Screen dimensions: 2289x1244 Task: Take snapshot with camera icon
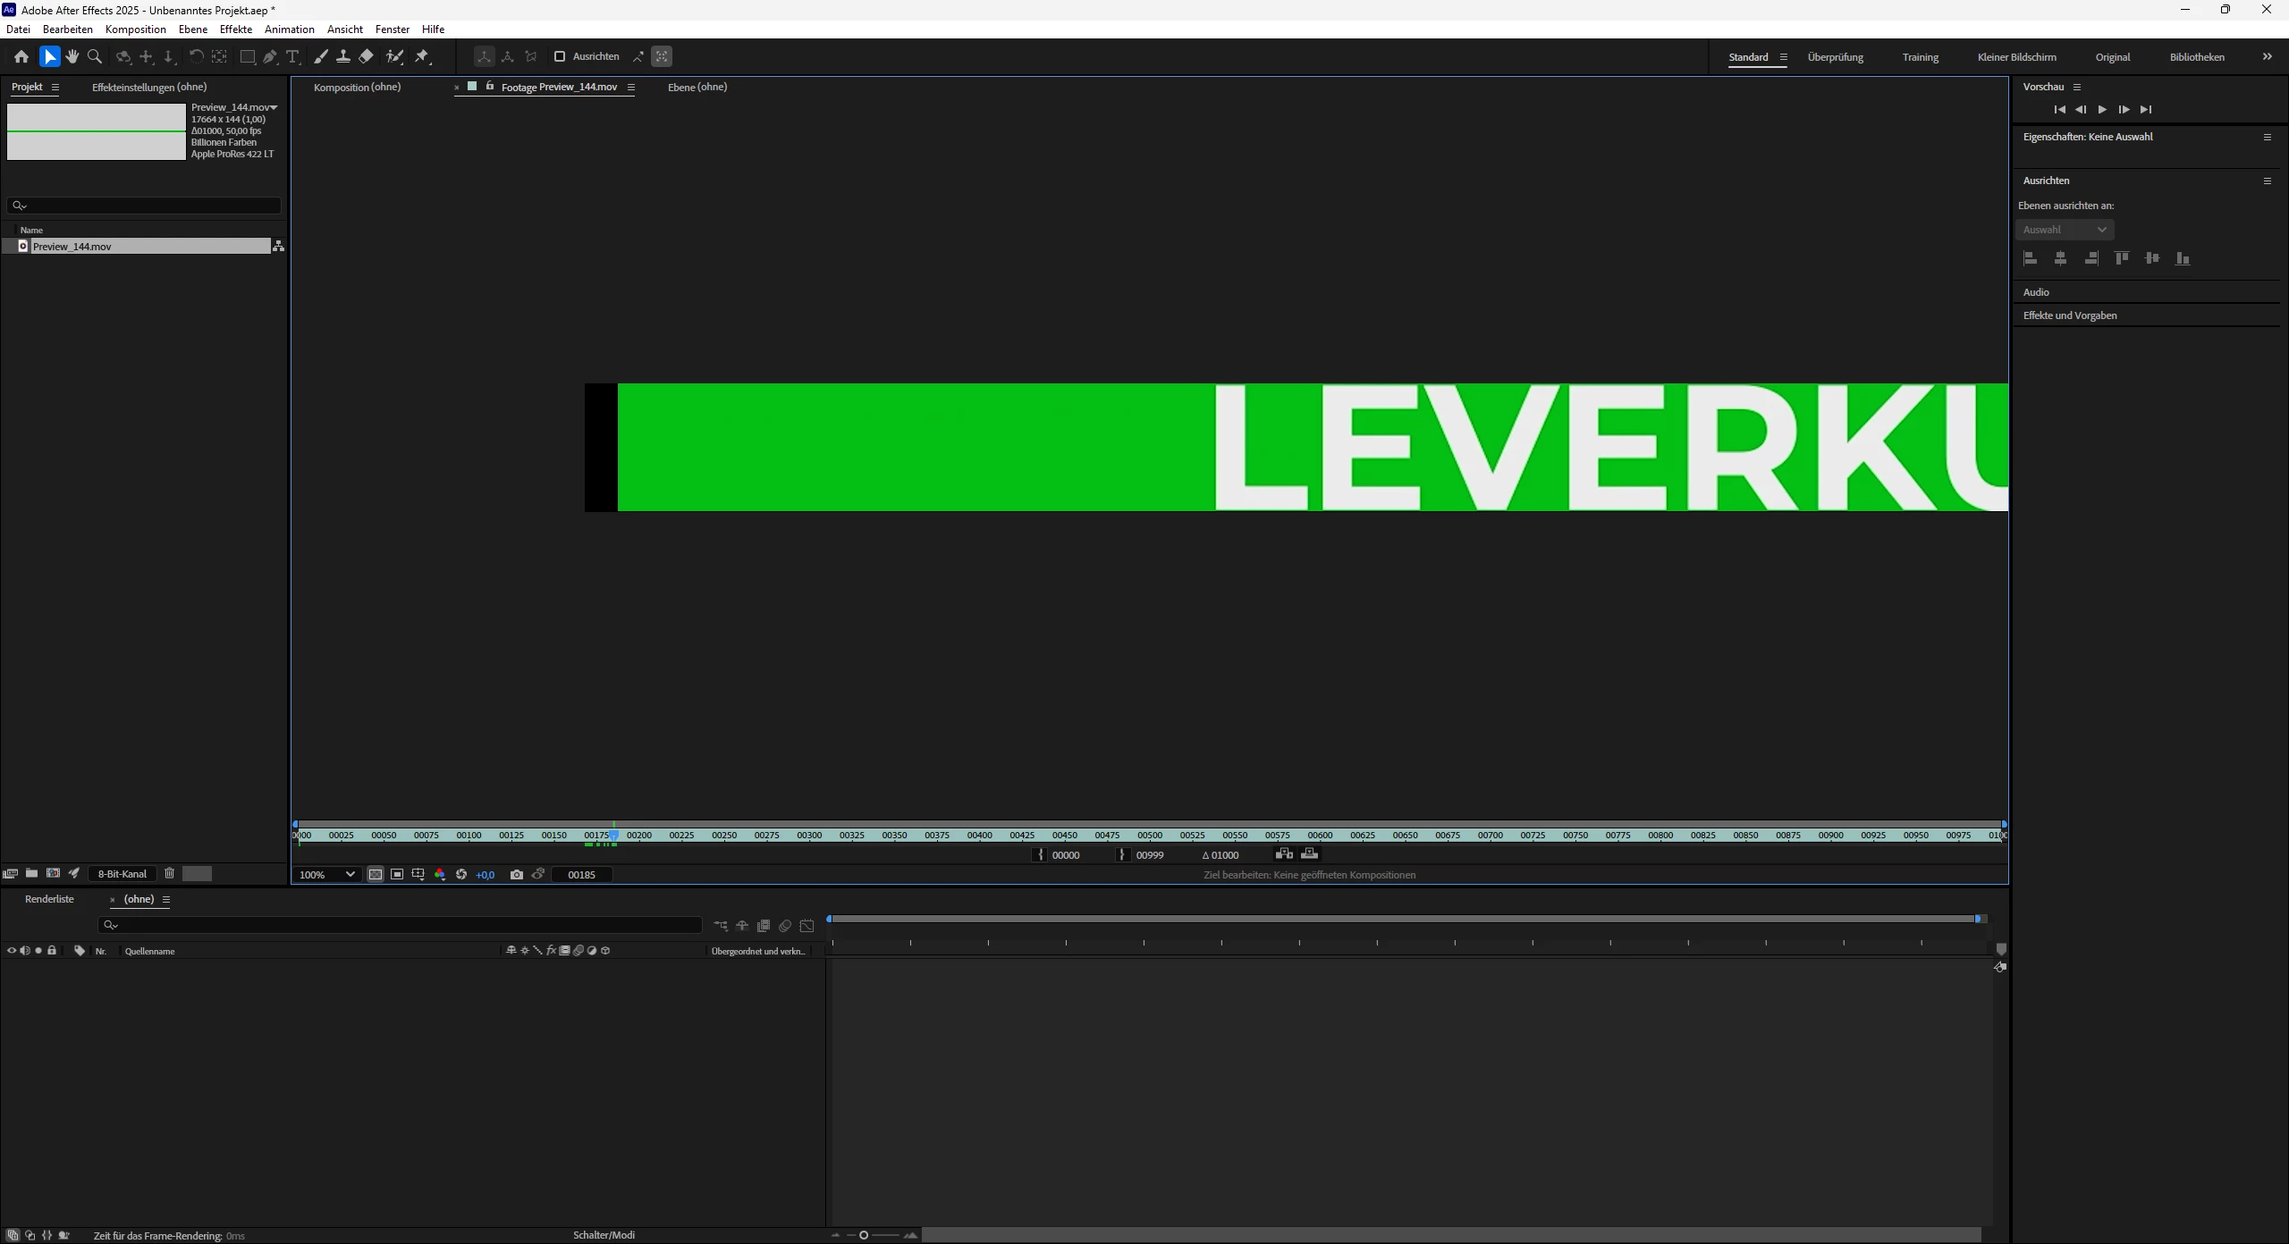click(516, 874)
